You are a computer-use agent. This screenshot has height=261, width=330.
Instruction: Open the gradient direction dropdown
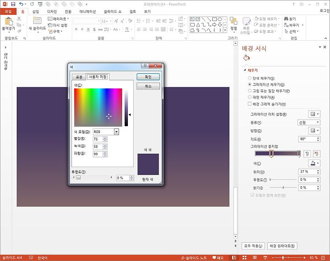[314, 131]
